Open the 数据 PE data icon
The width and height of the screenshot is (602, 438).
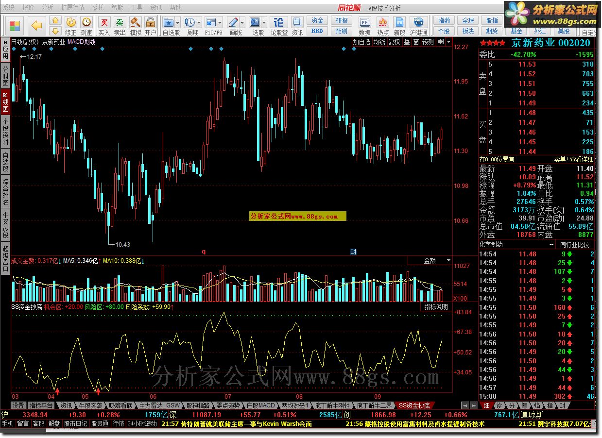coord(364,26)
